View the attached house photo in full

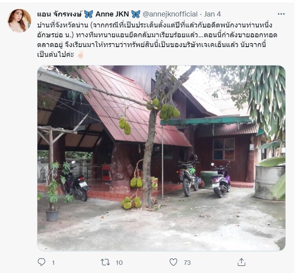click(x=161, y=158)
